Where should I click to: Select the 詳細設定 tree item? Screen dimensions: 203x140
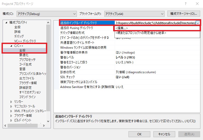point(25,87)
